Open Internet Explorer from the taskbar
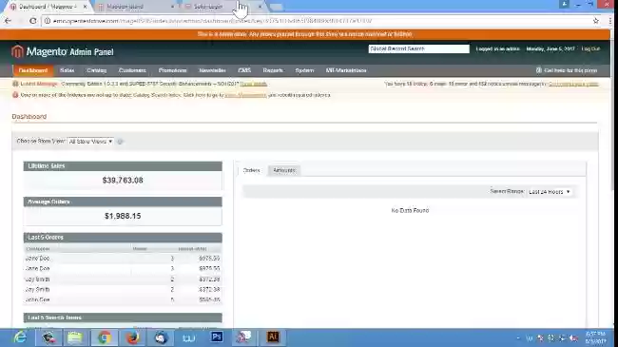The width and height of the screenshot is (618, 347). [20, 337]
